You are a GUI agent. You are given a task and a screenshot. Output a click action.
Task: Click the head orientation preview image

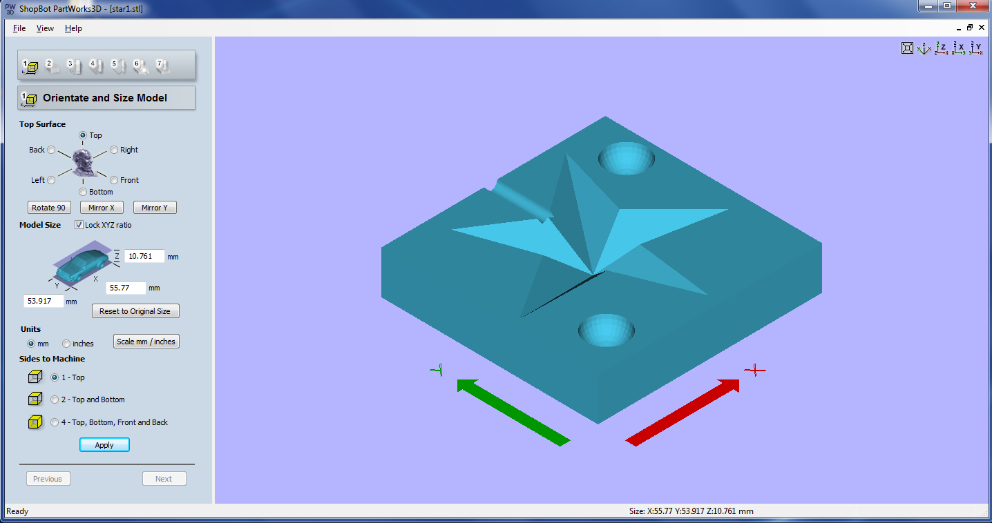(x=84, y=163)
